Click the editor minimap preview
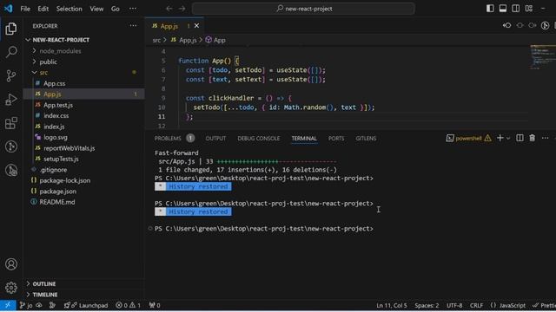The height and width of the screenshot is (312, 556). coord(542,57)
